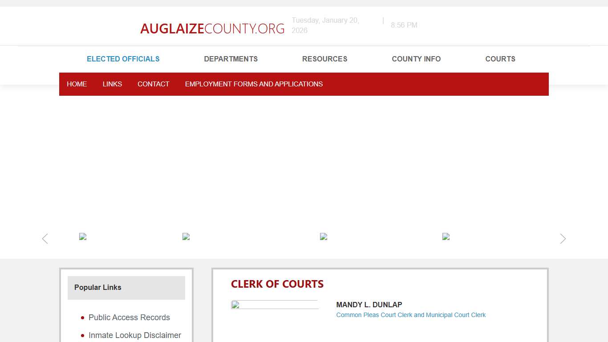Open EMPLOYMENT FORMS AND APPLICATIONS
The width and height of the screenshot is (608, 342).
[254, 84]
